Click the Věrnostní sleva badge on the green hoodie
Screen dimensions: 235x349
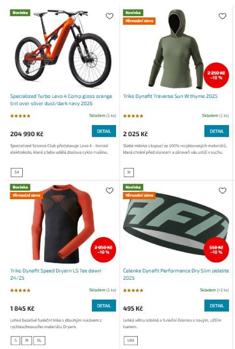tap(139, 21)
